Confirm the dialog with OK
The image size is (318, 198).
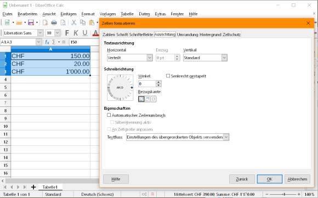tap(270, 179)
